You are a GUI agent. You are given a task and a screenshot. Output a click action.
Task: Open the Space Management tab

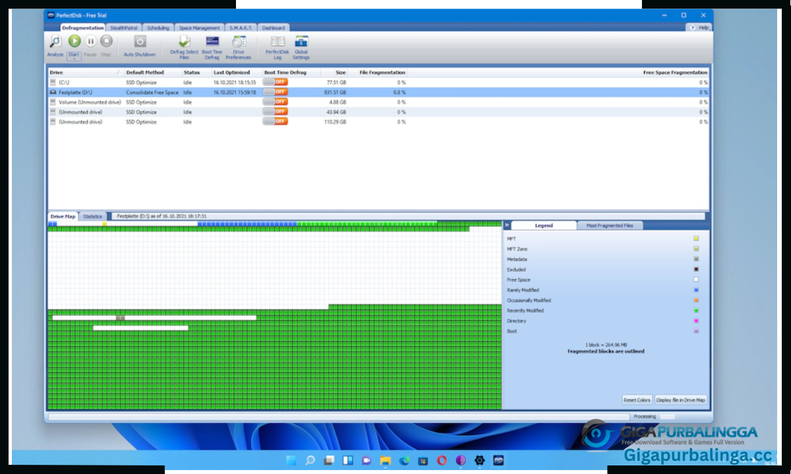[200, 28]
